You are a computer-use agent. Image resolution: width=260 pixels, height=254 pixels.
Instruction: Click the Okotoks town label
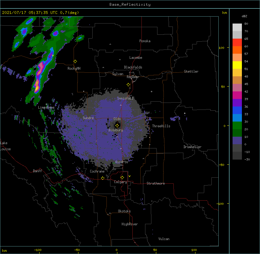[x=124, y=211]
